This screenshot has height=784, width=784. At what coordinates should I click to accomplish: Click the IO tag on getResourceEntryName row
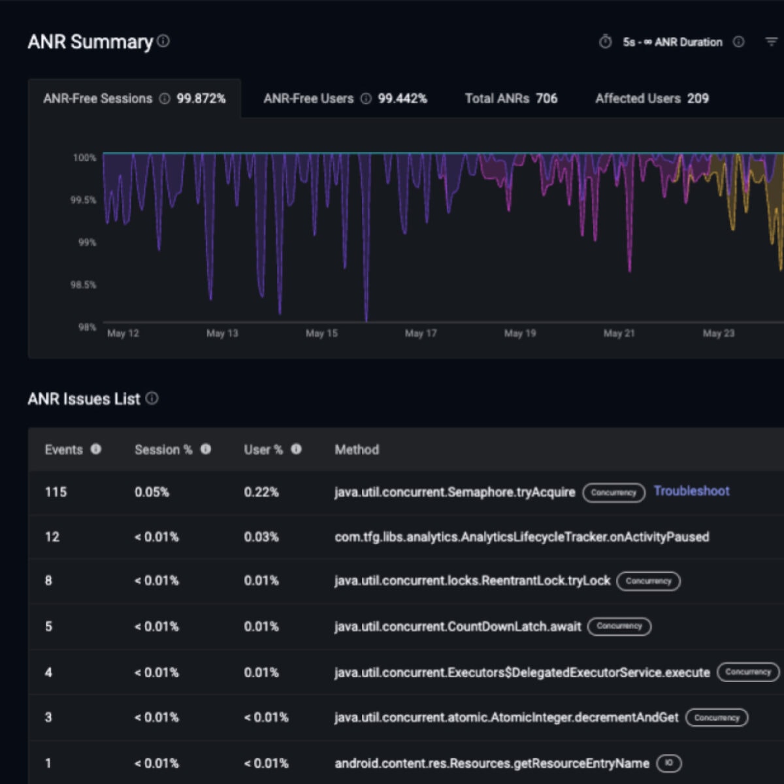coord(668,762)
